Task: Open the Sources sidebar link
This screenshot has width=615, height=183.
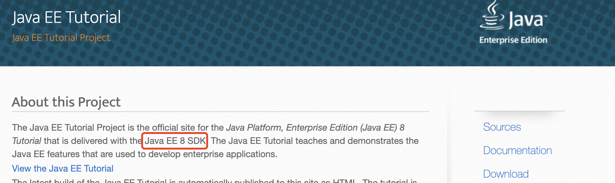Action: pos(502,127)
